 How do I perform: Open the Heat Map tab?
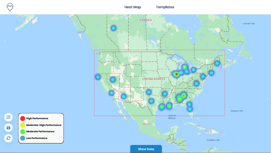pos(133,7)
